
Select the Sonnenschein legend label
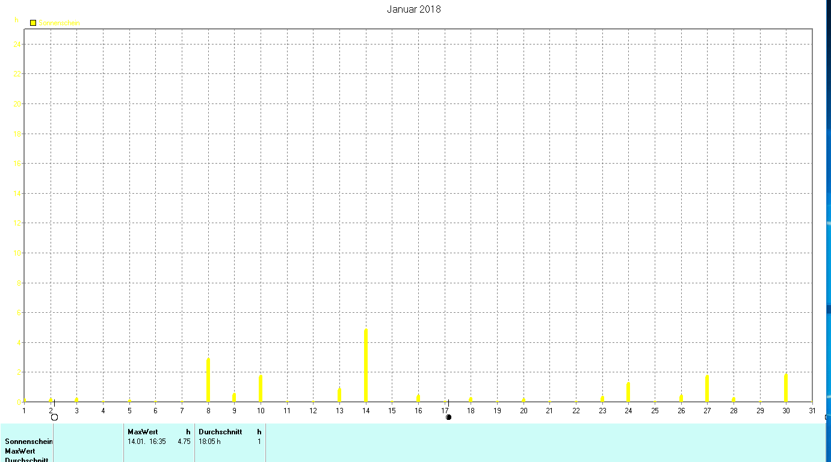pyautogui.click(x=59, y=23)
